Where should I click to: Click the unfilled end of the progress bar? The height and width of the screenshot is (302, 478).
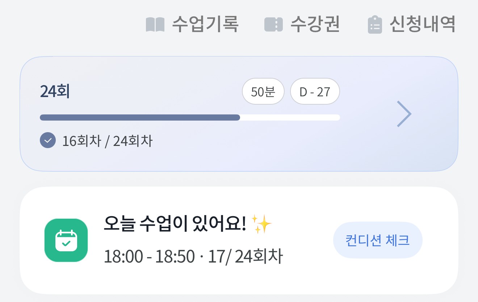pos(290,117)
